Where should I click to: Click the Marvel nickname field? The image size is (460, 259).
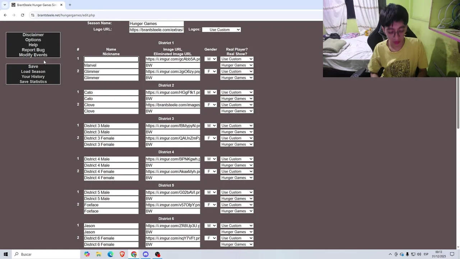click(x=111, y=65)
